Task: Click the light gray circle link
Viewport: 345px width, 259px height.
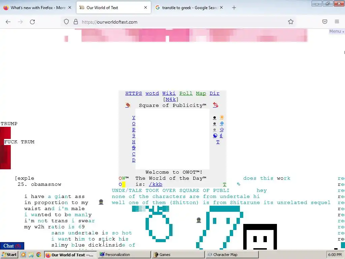Action: pyautogui.click(x=215, y=130)
